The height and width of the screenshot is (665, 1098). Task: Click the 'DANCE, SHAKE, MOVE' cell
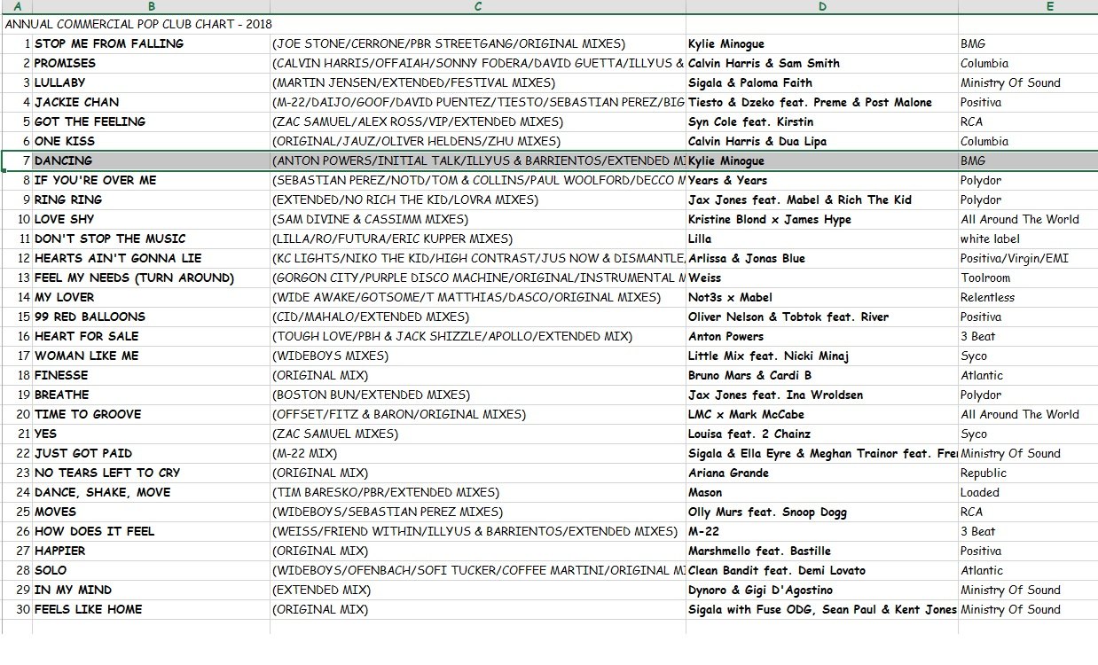pyautogui.click(x=151, y=492)
